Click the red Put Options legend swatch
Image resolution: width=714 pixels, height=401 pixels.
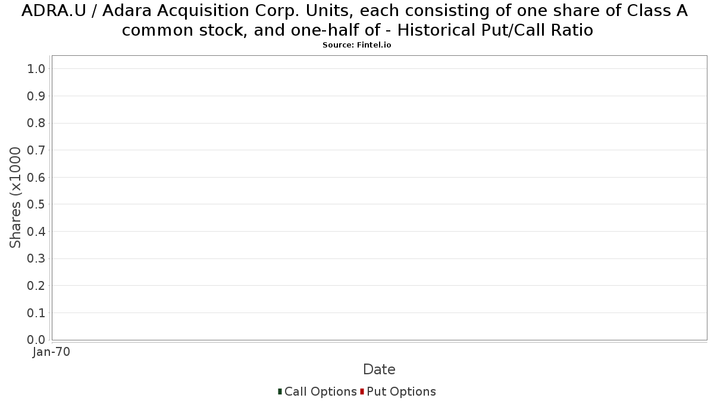point(362,391)
